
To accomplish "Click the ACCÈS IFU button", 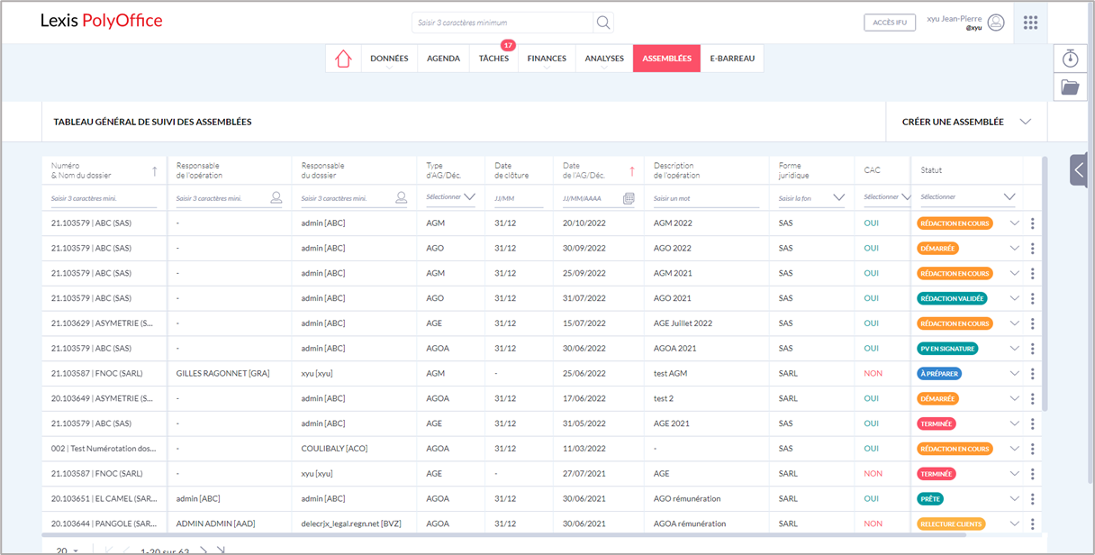I will [x=890, y=22].
